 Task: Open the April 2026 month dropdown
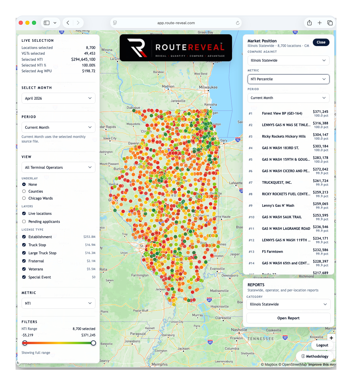coord(58,98)
